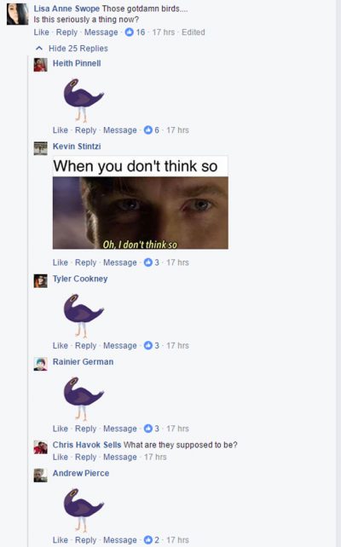Reply to Kevin Stintzi's meme comment
The height and width of the screenshot is (547, 341).
click(x=85, y=262)
